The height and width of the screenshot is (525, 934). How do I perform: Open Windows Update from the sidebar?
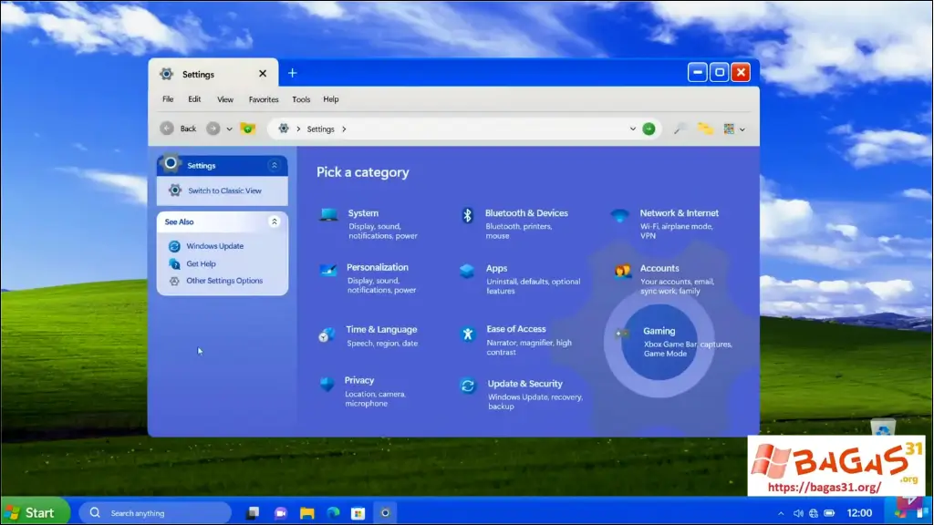point(213,246)
